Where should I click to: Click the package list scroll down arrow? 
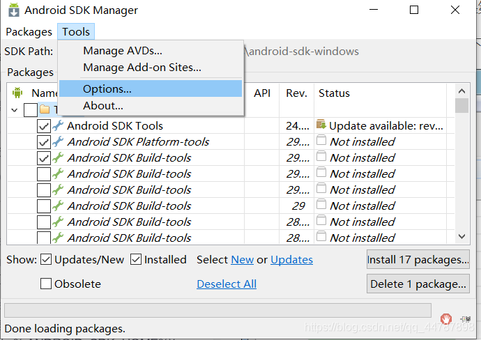(461, 237)
